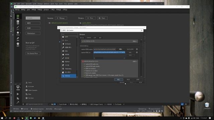
Task: Click category list vertical scrollbar
Action: 77,57
